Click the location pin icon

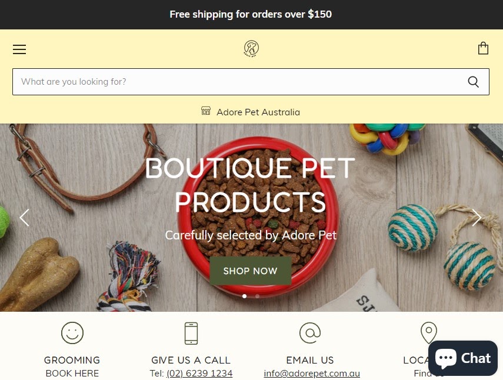point(428,333)
